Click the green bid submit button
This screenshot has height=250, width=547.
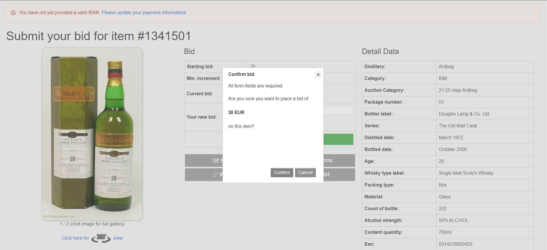[x=338, y=139]
